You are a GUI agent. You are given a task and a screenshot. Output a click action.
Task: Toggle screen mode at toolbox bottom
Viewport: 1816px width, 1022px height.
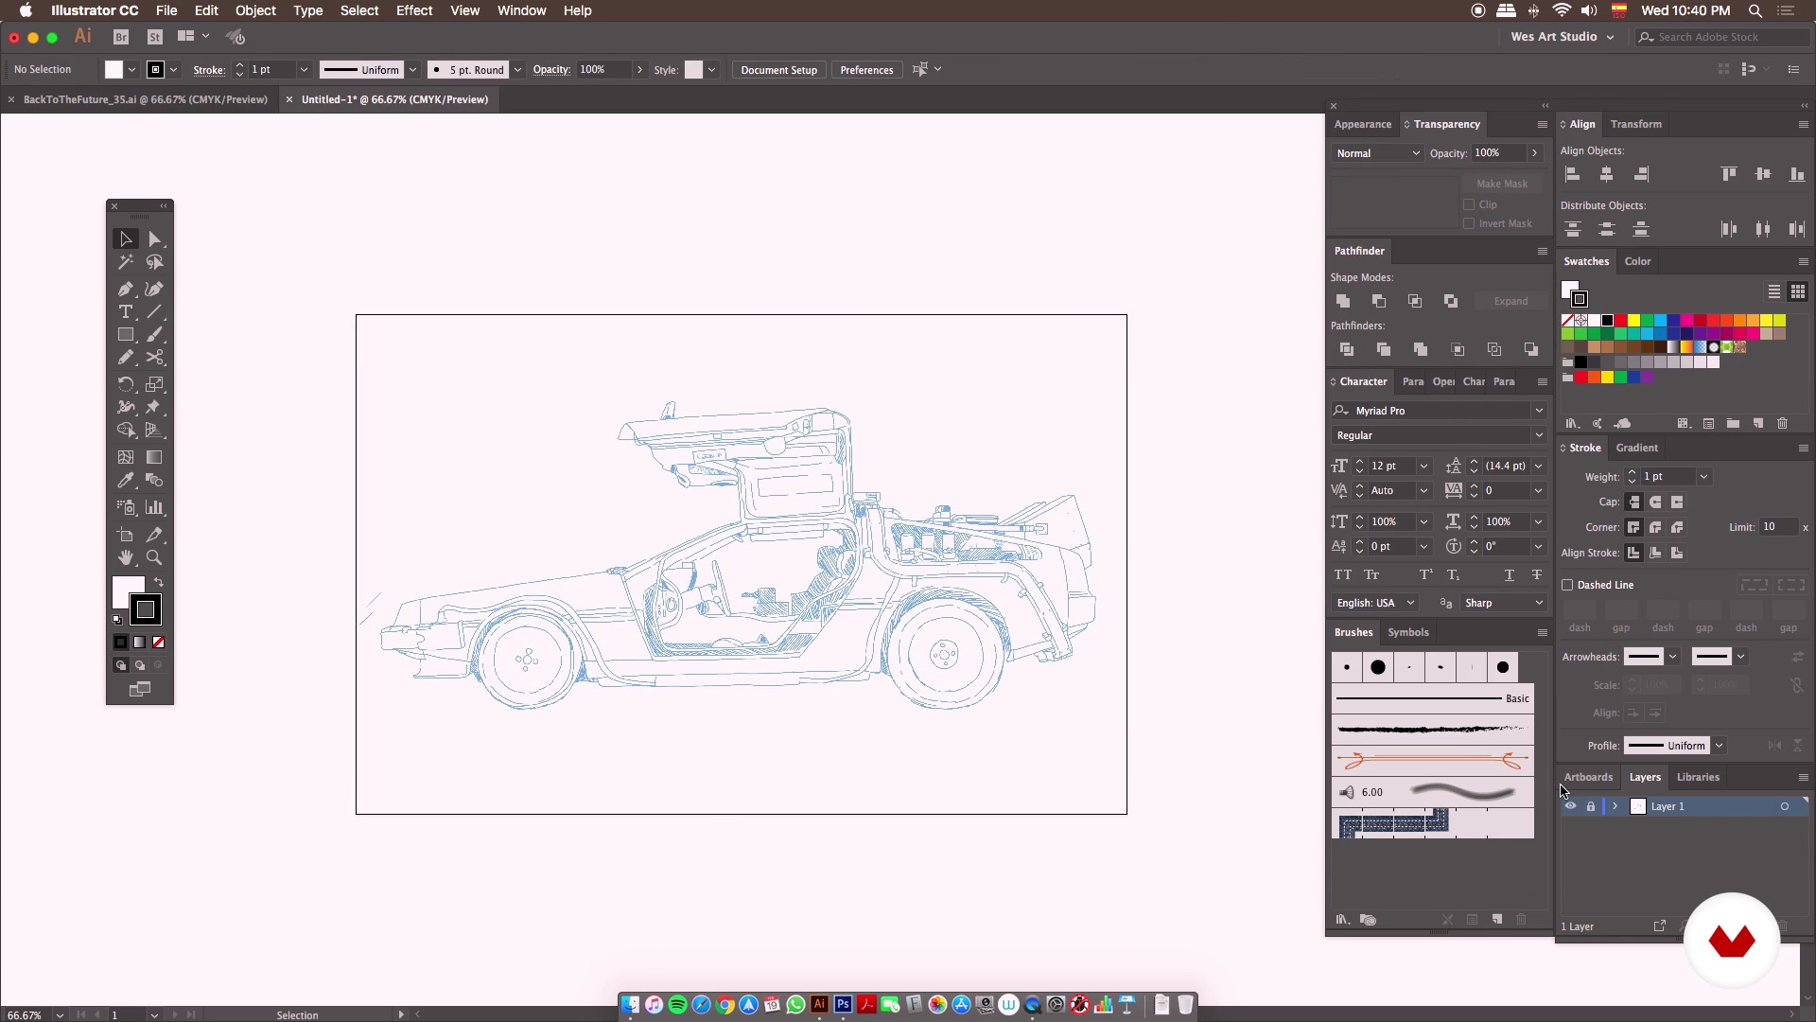tap(140, 689)
